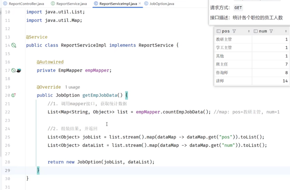Viewport: 290px width, 190px height.
Task: Click JobOption constructor call on line 28
Action: 89,162
